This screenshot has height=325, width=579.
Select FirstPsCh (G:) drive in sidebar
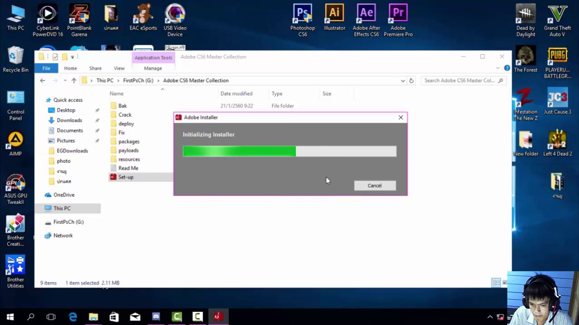pyautogui.click(x=68, y=222)
